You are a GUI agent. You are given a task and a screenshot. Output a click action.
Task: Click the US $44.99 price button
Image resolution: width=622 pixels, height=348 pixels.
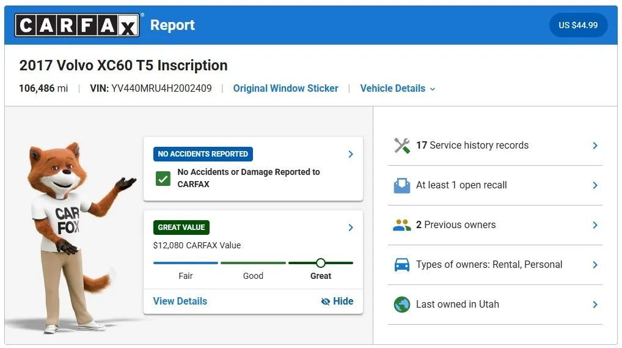pos(578,25)
